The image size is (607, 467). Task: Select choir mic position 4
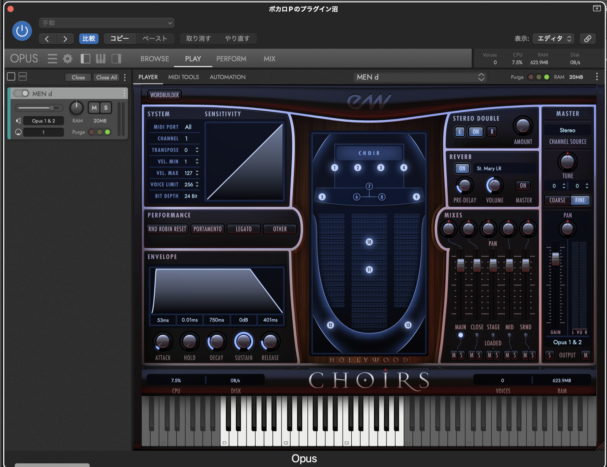(x=404, y=168)
